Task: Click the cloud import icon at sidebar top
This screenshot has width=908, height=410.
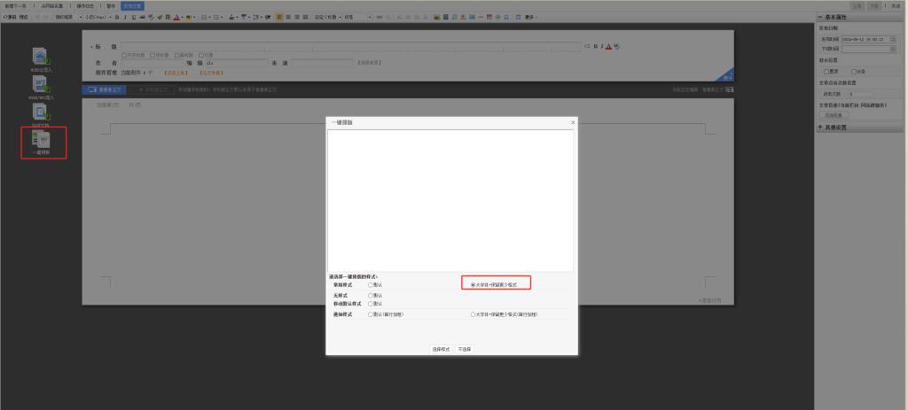Action: [x=42, y=57]
